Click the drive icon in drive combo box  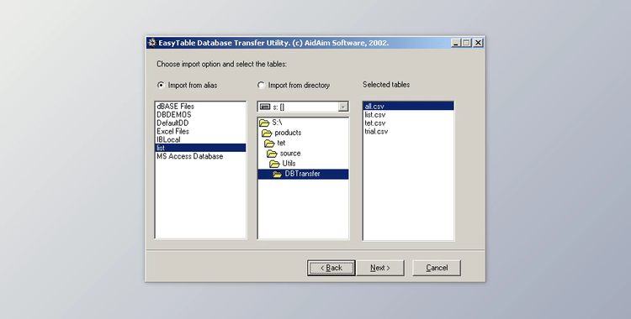pyautogui.click(x=265, y=107)
